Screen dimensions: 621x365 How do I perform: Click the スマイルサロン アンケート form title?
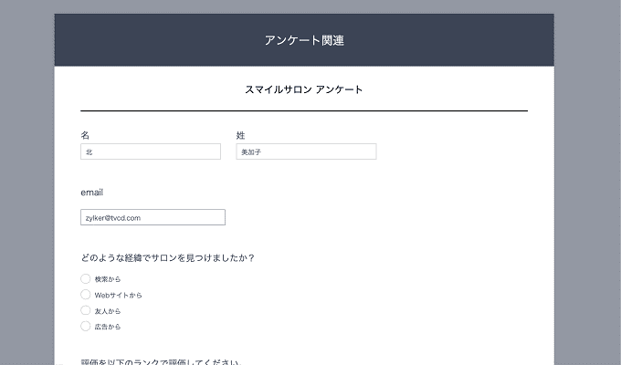(x=304, y=89)
